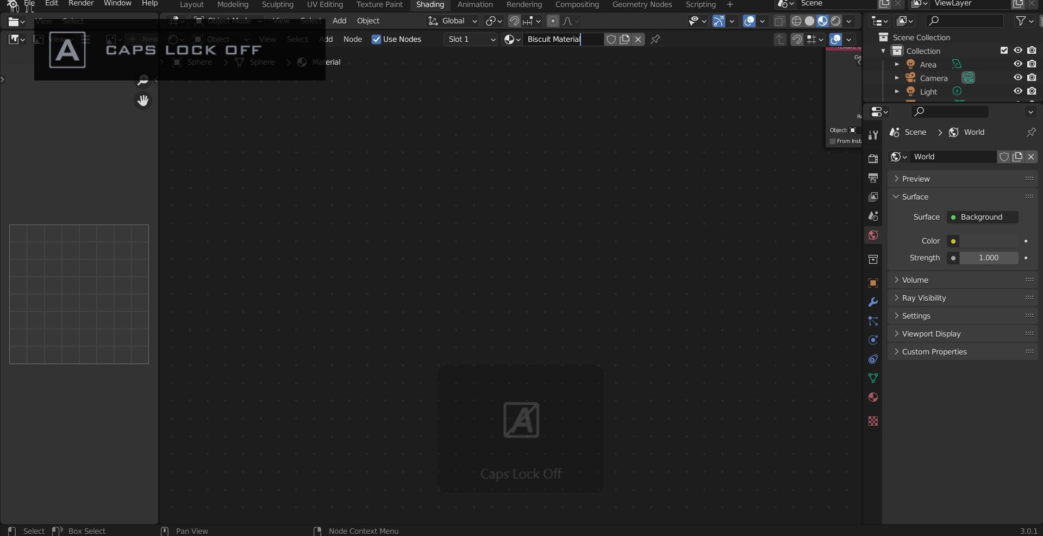Viewport: 1043px width, 536px height.
Task: Expand the Preview panel
Action: (x=963, y=179)
